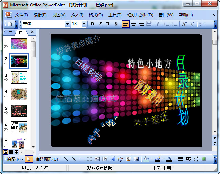220x174 pixels.
Task: Open the 窗口(W) menu
Action: 166,15
